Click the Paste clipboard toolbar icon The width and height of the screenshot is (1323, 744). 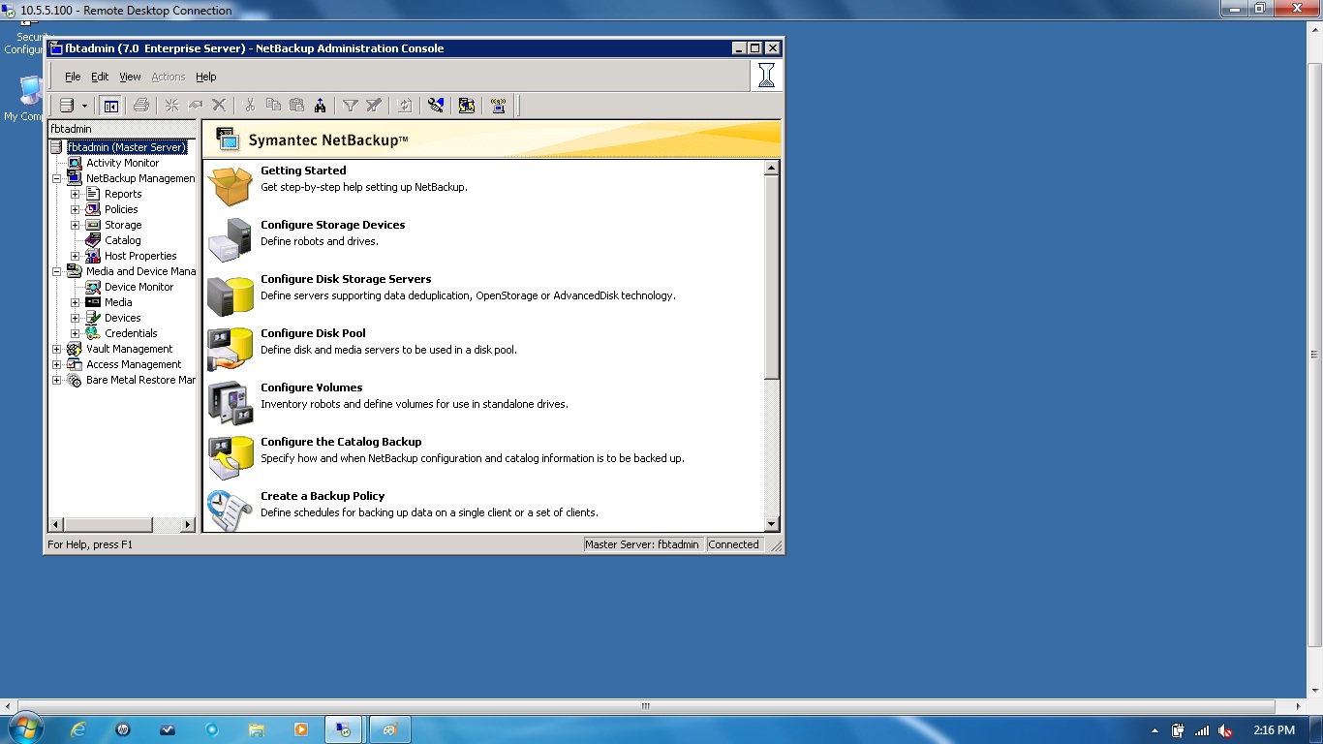tap(296, 105)
